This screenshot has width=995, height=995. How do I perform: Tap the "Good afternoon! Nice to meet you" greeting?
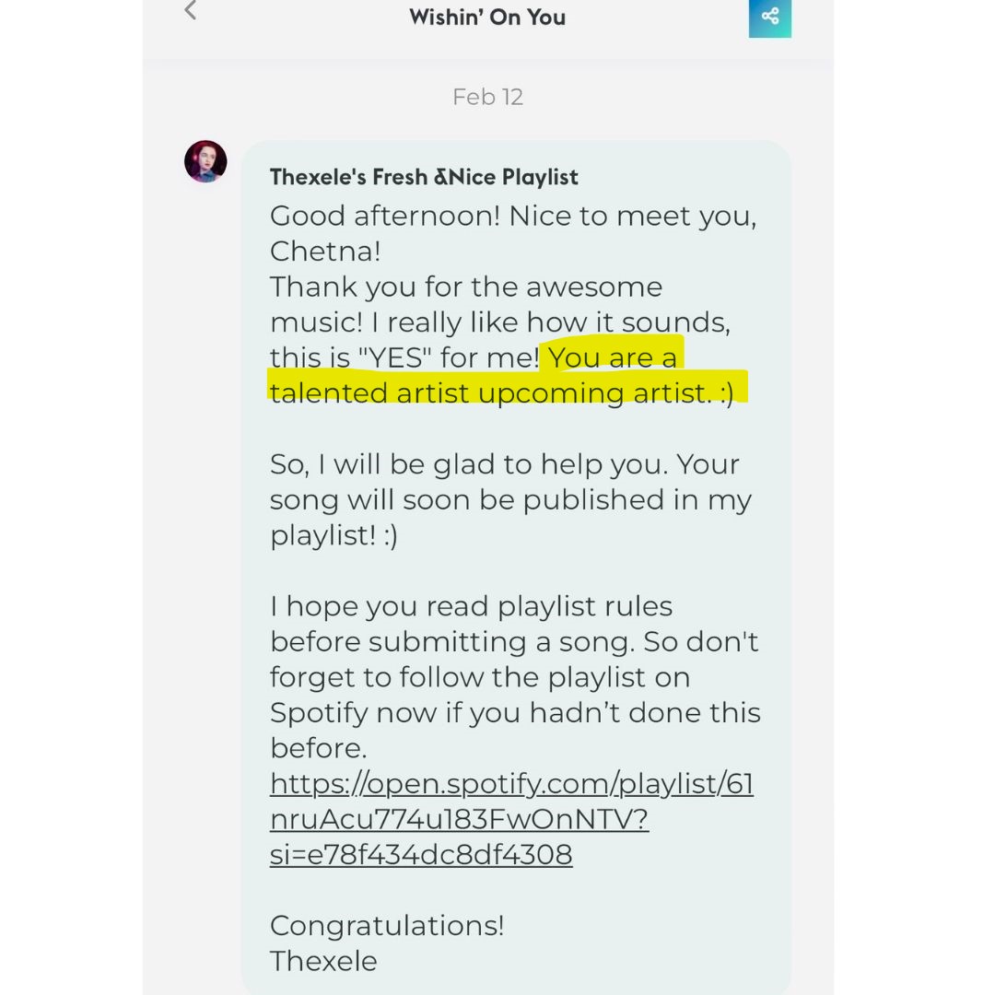coord(513,217)
